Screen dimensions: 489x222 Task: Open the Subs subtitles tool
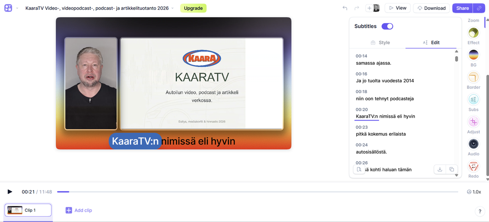click(473, 100)
